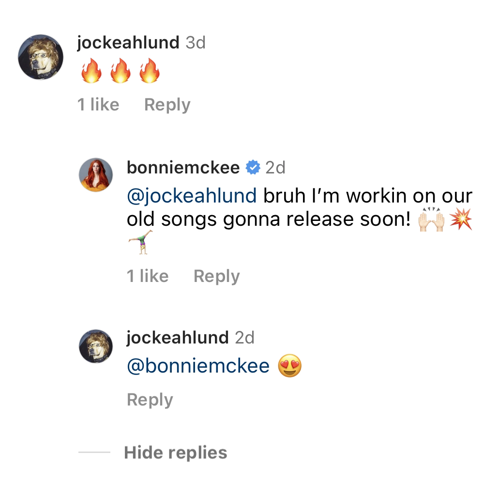
Task: Click bonniemckee's blue verified badge
Action: pyautogui.click(x=253, y=167)
